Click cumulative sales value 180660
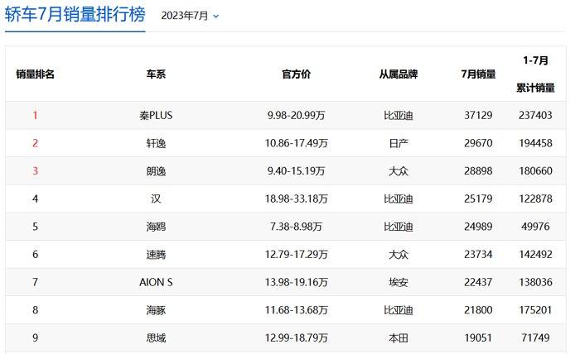The height and width of the screenshot is (354, 580). tap(535, 171)
